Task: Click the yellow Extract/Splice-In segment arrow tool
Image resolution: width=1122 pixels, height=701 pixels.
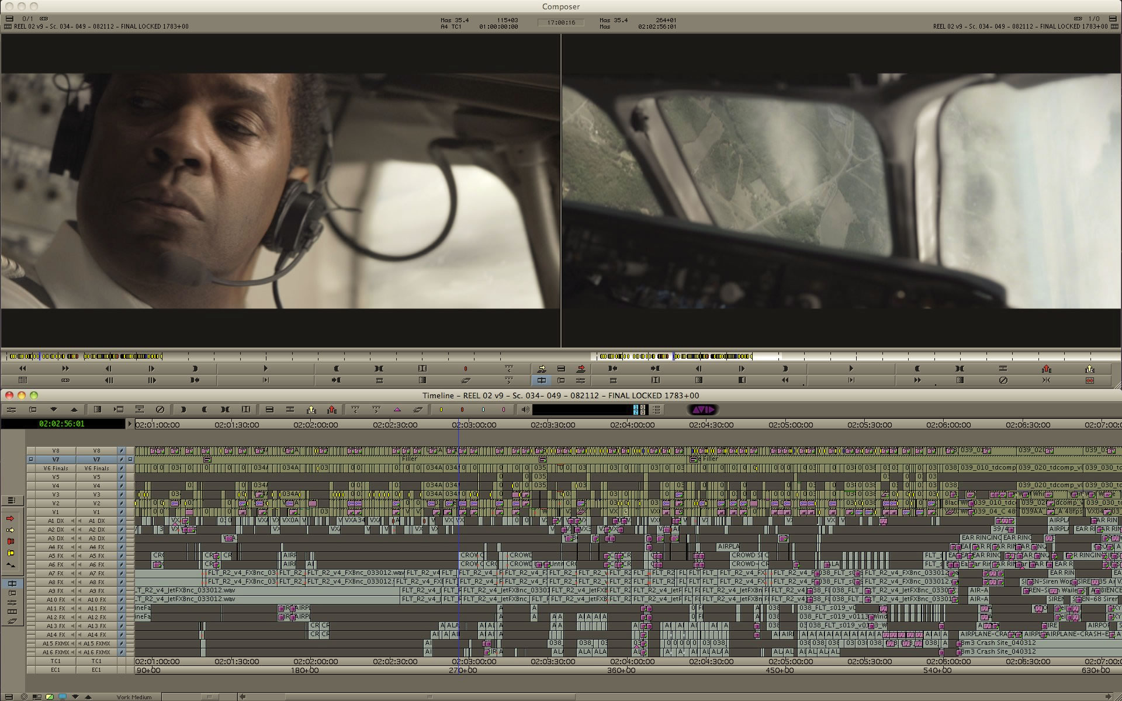Action: tap(10, 530)
